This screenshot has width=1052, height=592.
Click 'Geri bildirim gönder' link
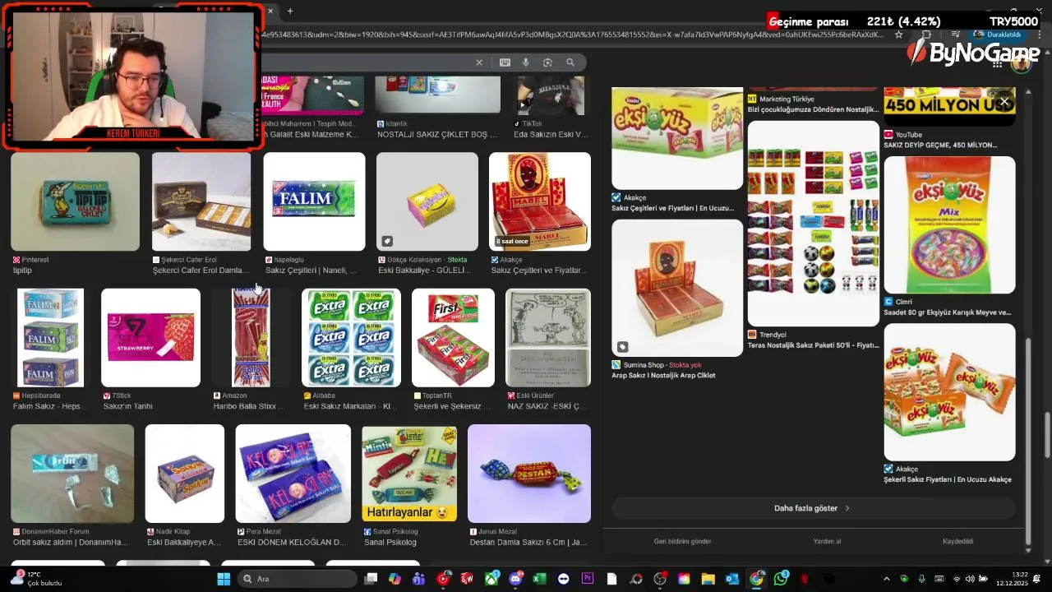(x=682, y=541)
